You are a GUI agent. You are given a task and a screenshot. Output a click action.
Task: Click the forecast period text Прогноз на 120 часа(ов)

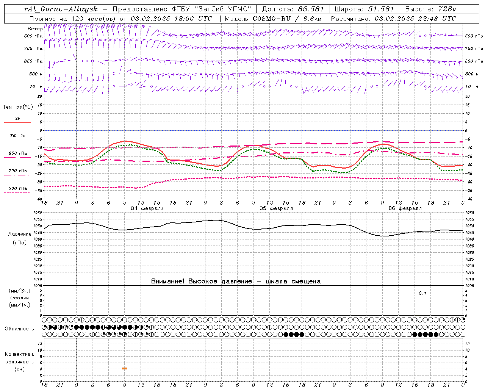click(x=73, y=19)
